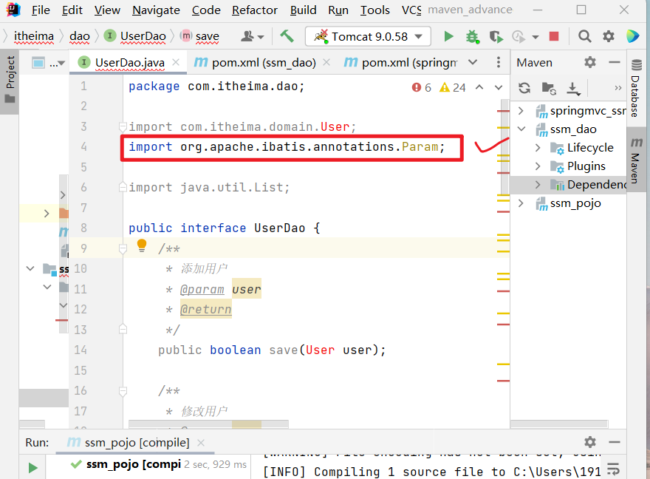Toggle soft-wrap in Run console
The image size is (650, 479).
[x=614, y=469]
